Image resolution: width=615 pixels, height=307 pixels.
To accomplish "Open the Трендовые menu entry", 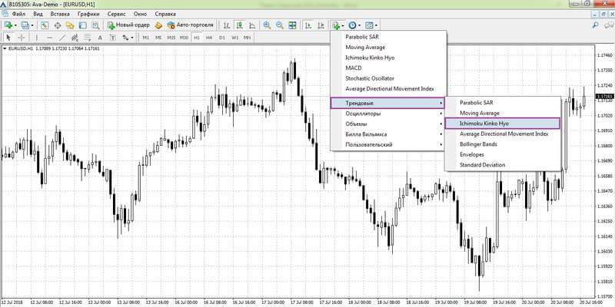I will [387, 103].
